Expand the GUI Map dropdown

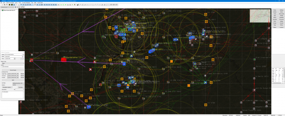pos(18,83)
